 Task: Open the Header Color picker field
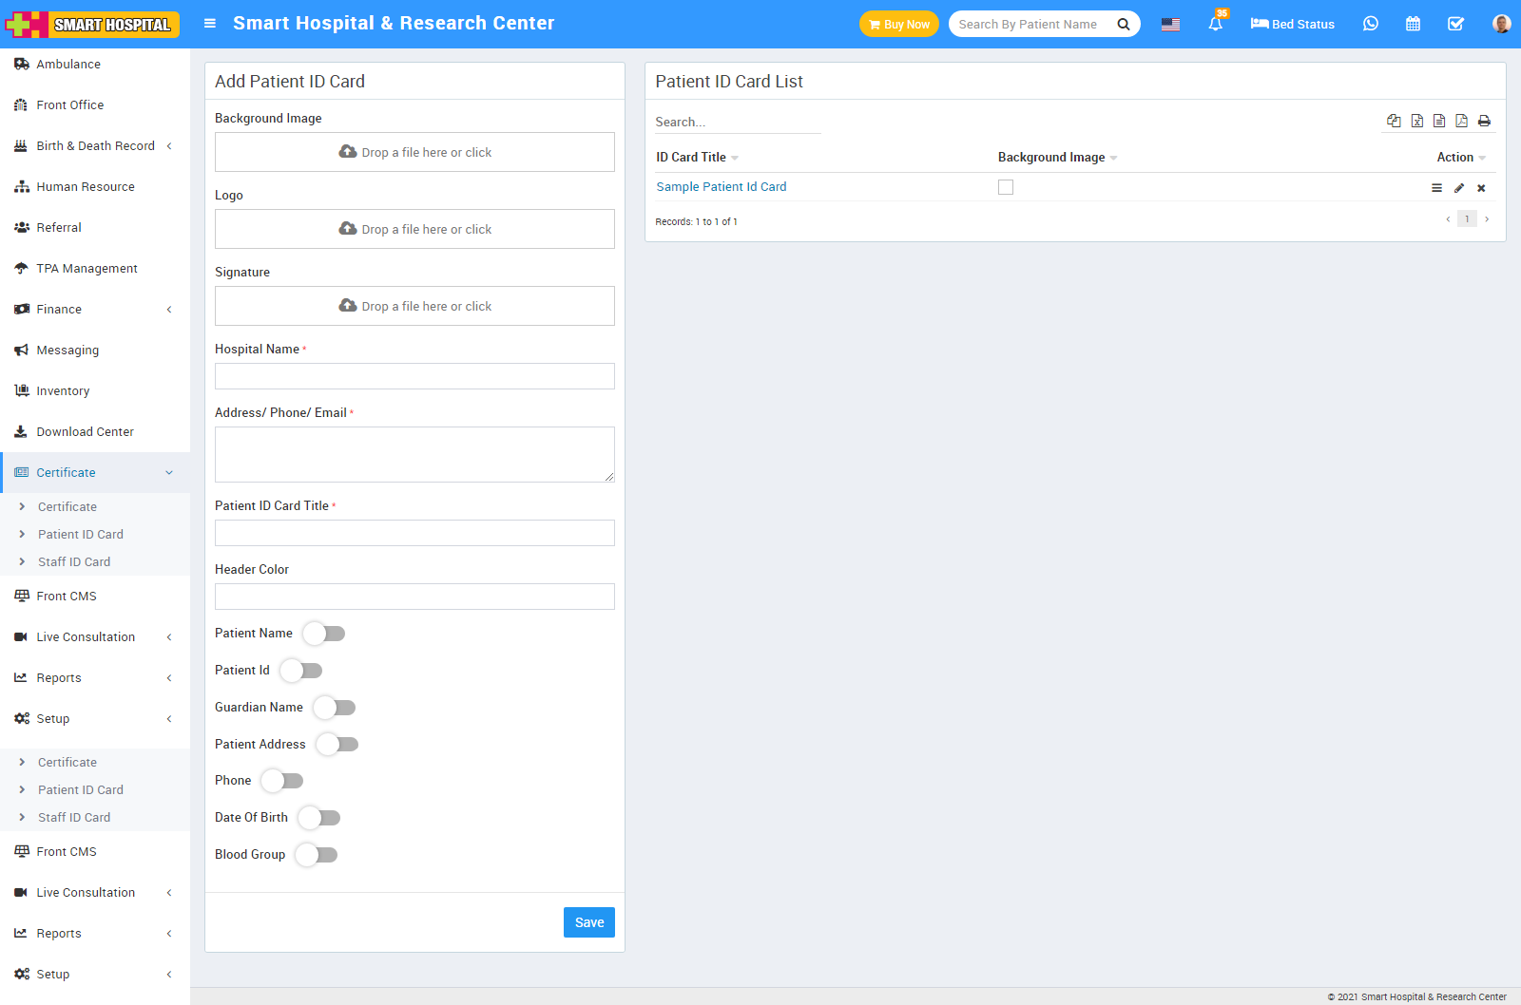[x=414, y=597]
